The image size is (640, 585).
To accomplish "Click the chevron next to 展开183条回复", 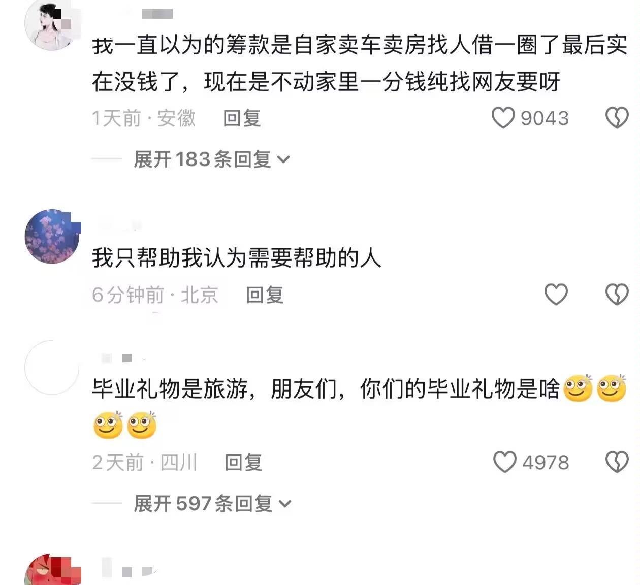I will pyautogui.click(x=284, y=160).
